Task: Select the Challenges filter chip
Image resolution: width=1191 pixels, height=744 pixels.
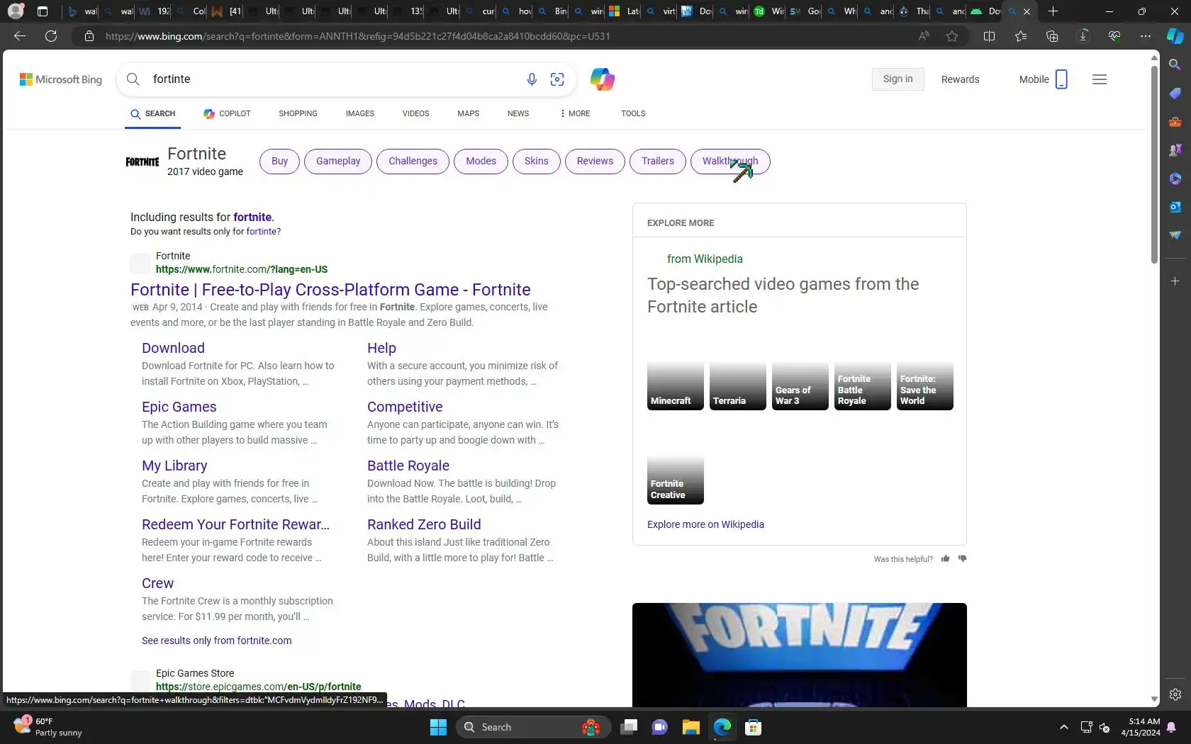Action: (413, 162)
